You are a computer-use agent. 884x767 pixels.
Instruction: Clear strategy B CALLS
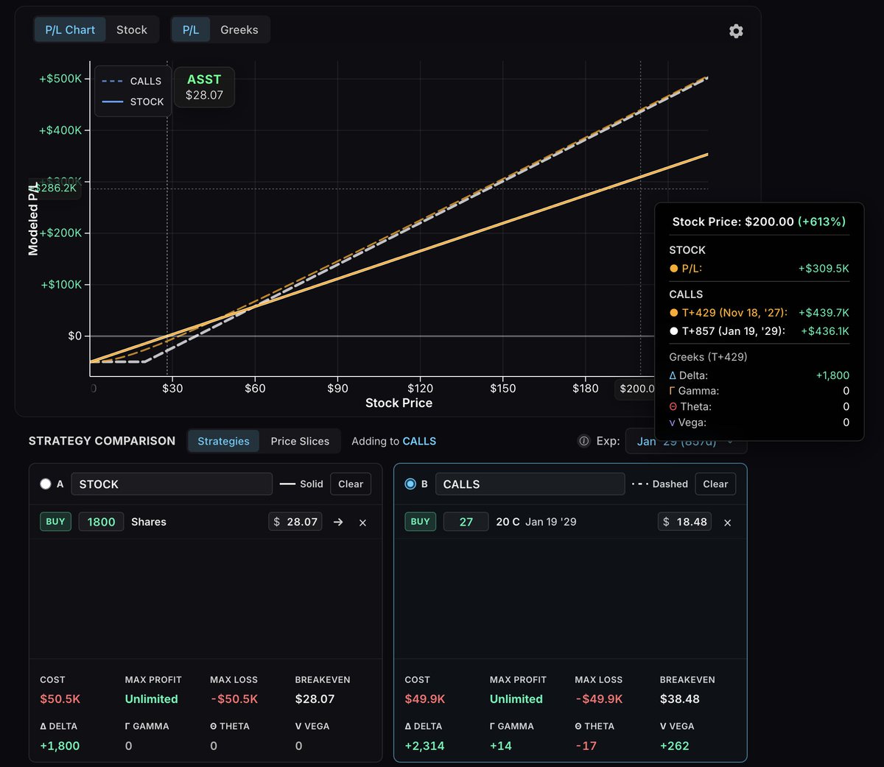pos(715,484)
